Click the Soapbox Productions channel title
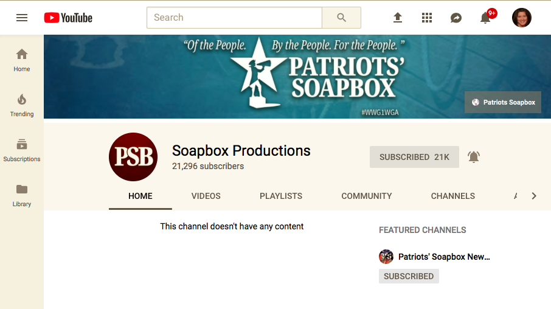Viewport: 551px width, 309px height. [241, 150]
